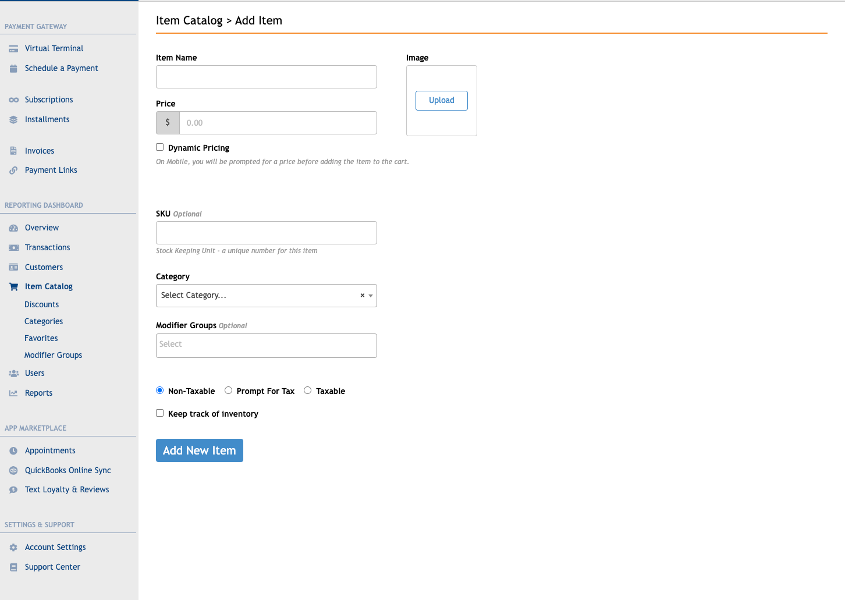Click the Item Catalog cart icon
Screen dimensions: 845x600
(x=13, y=287)
